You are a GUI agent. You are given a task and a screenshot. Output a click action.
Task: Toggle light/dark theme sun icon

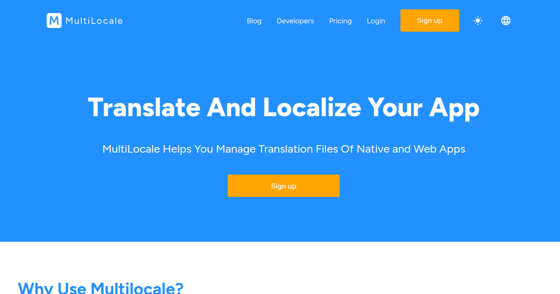[478, 21]
